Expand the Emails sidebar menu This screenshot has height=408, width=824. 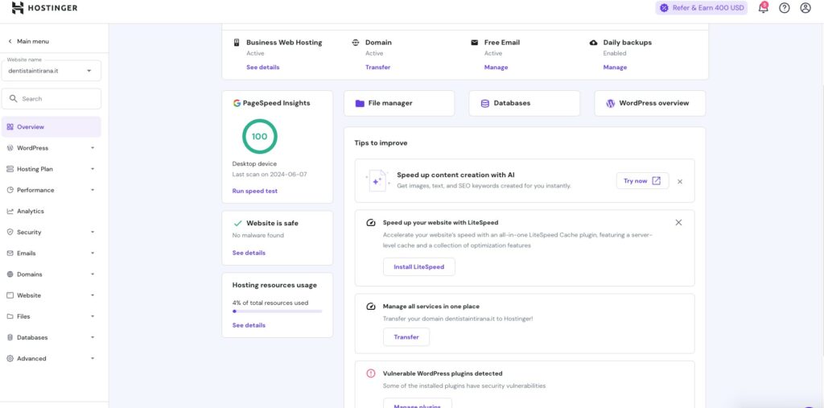(x=93, y=253)
